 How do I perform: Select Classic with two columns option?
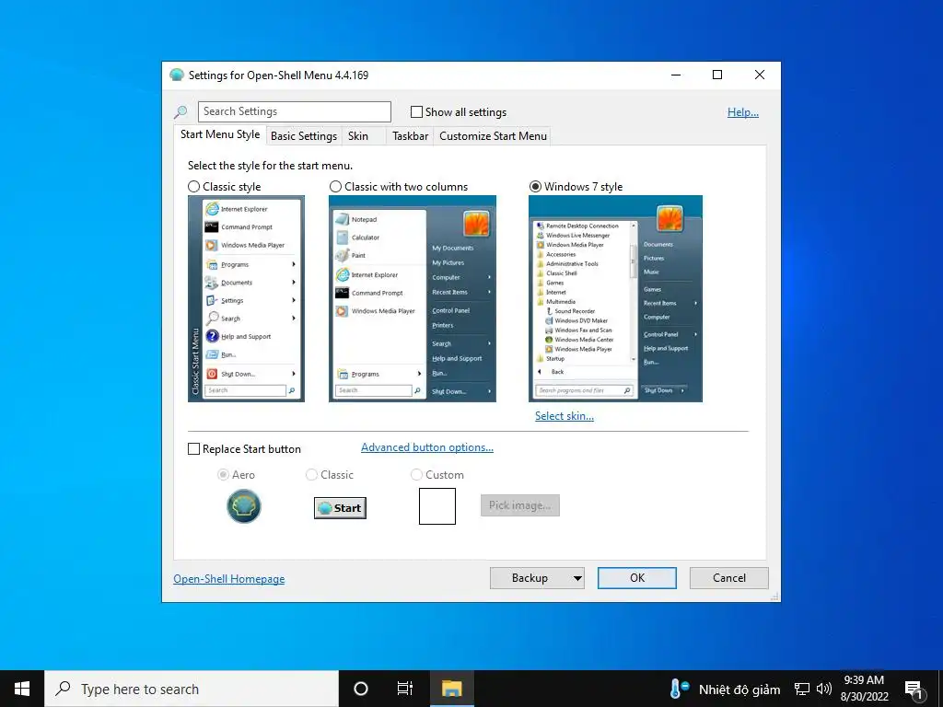pyautogui.click(x=335, y=187)
